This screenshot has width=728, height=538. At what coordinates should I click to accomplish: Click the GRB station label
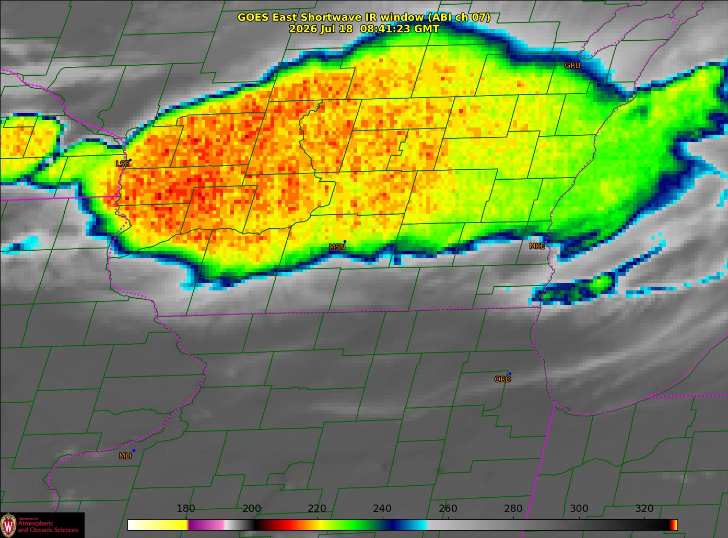572,65
